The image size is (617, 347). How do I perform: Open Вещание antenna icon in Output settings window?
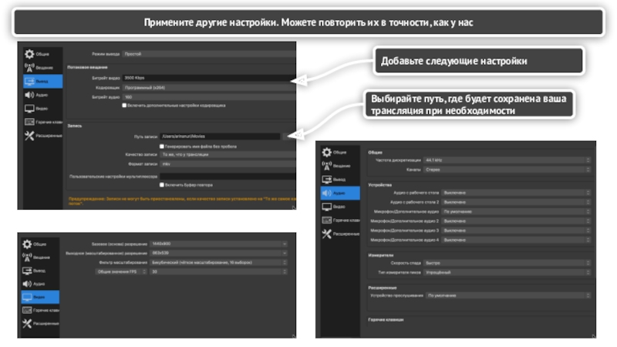click(x=29, y=68)
